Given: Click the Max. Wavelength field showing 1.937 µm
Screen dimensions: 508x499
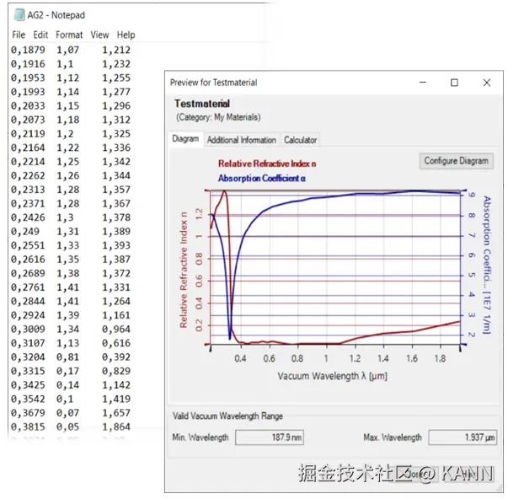Looking at the screenshot, I should click(x=463, y=437).
